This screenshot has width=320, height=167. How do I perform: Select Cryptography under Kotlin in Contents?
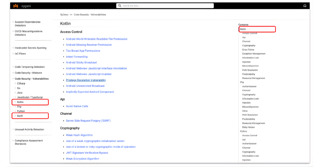(x=249, y=46)
